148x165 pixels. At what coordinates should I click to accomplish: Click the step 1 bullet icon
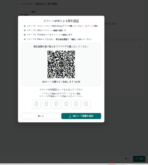pos(25,26)
